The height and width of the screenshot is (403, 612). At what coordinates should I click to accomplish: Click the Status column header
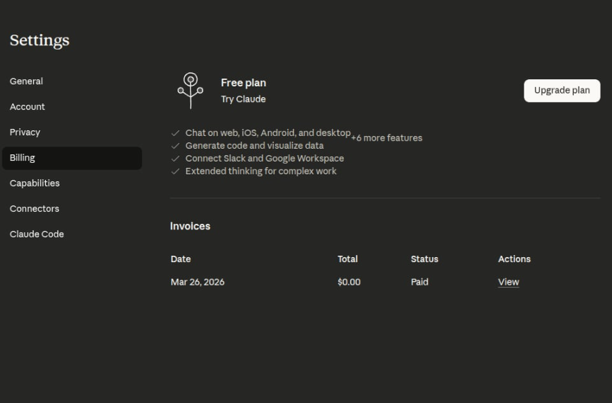click(425, 259)
